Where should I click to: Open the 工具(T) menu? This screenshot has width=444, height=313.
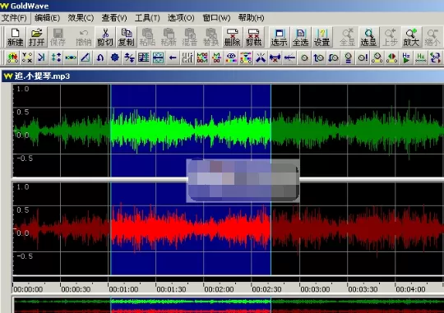(147, 18)
